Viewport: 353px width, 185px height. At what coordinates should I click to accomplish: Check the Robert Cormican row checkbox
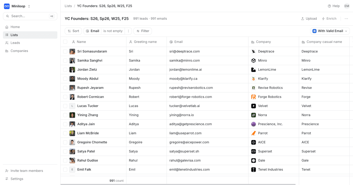(65, 97)
